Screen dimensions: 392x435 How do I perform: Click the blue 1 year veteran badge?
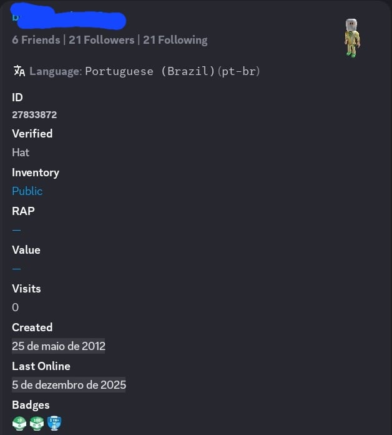(56, 423)
